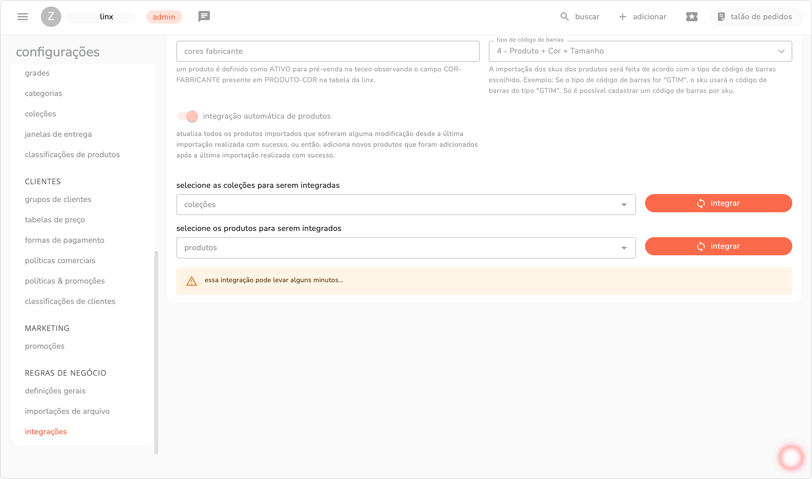The width and height of the screenshot is (812, 479).
Task: Open importações de arquivo menu item
Action: tap(67, 411)
